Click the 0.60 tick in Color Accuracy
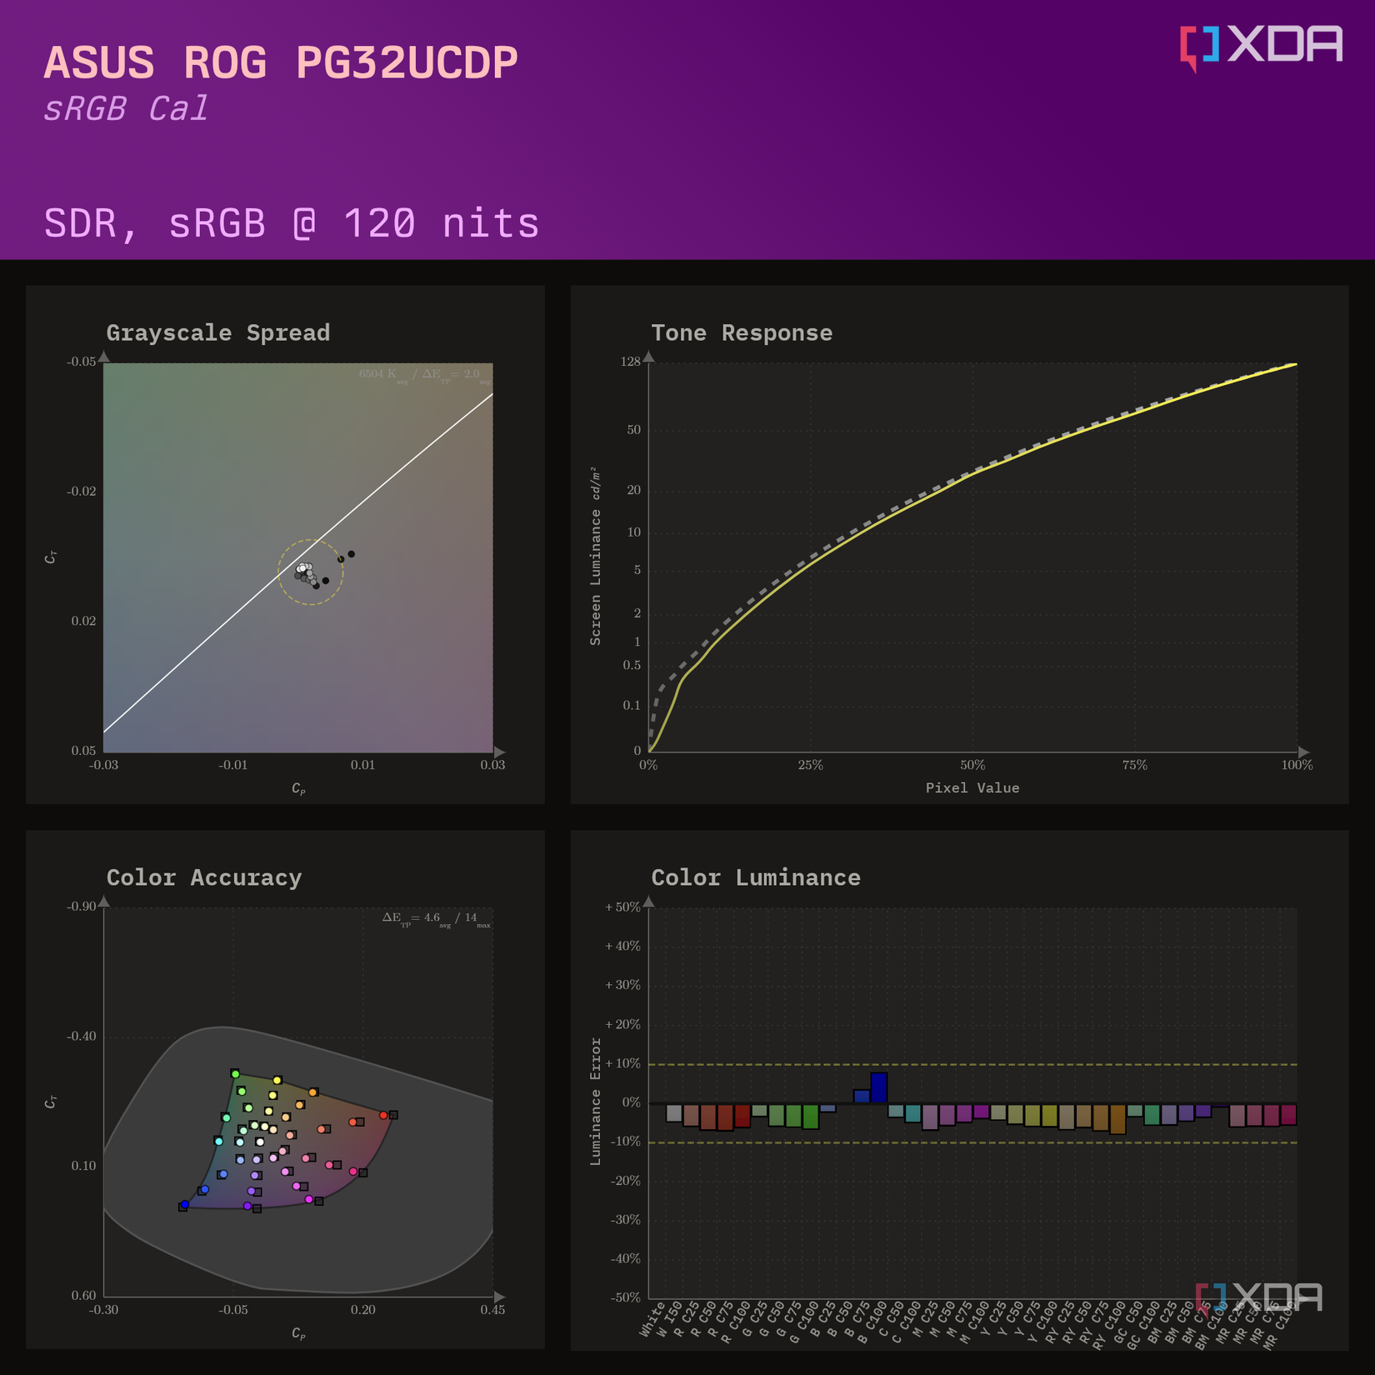This screenshot has height=1375, width=1375. pos(83,1296)
